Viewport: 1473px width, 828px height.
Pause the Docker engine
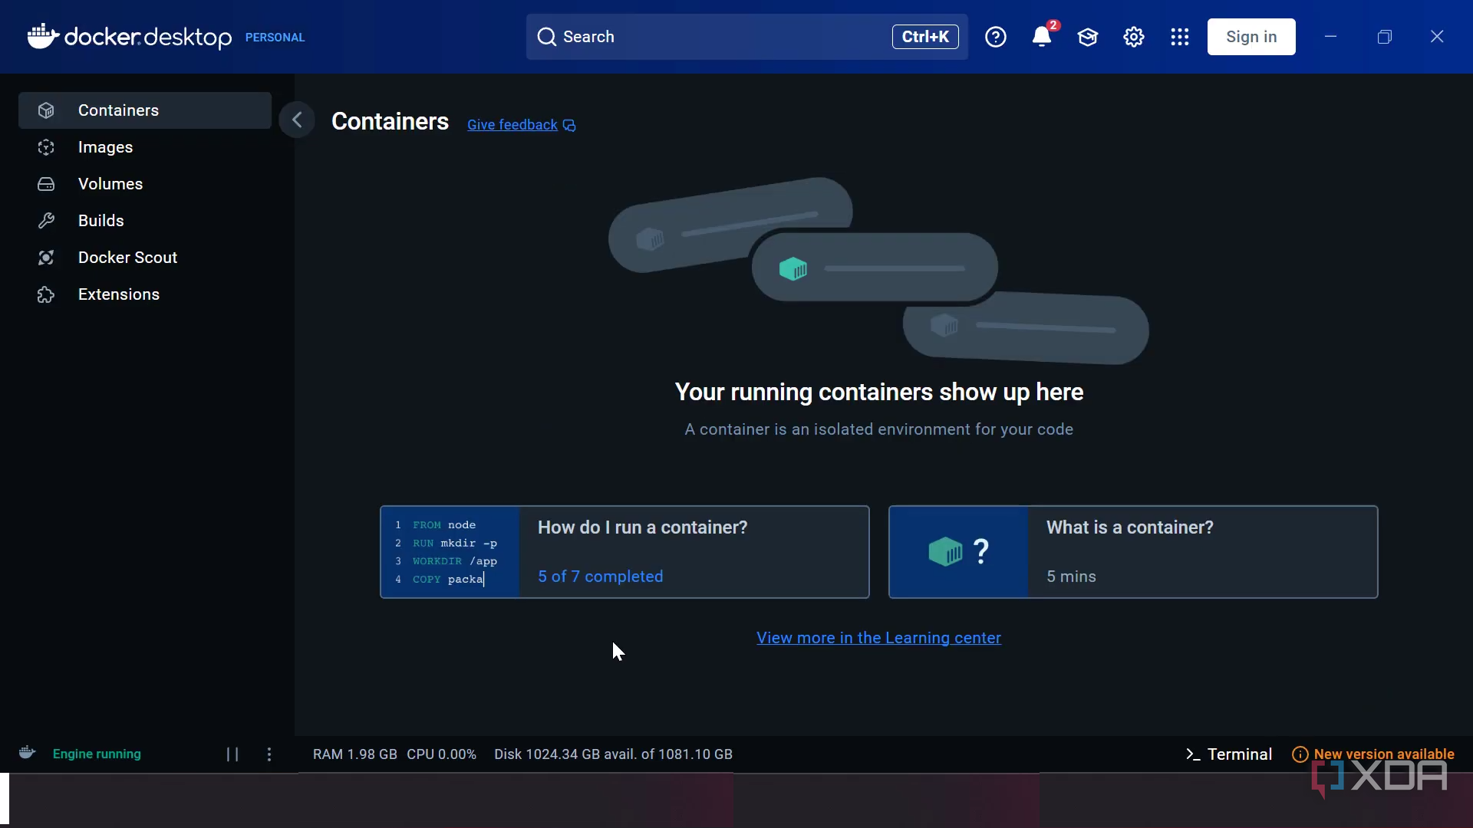(232, 754)
